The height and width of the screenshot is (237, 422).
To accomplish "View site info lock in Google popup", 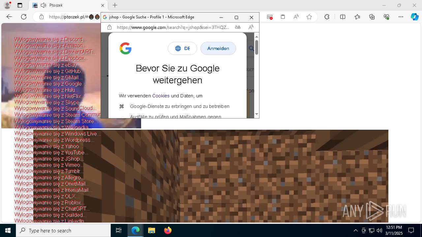I will point(110,27).
